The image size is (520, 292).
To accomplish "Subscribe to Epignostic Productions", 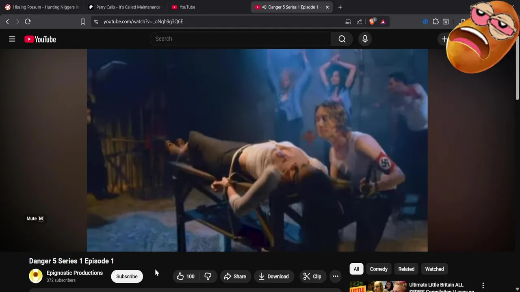I will click(x=127, y=277).
